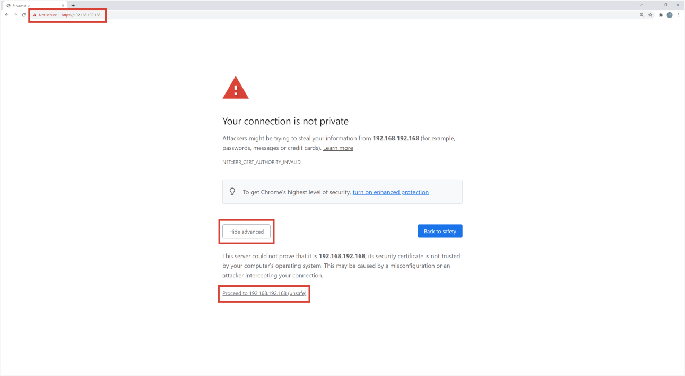Screen dimensions: 685x376
Task: Open the Learn more link
Action: [x=338, y=148]
